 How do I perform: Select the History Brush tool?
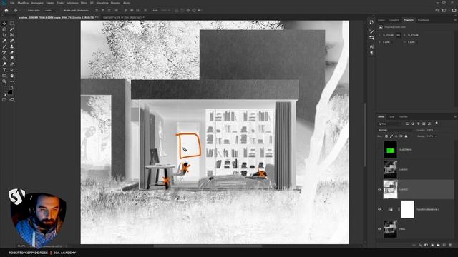pyautogui.click(x=4, y=52)
